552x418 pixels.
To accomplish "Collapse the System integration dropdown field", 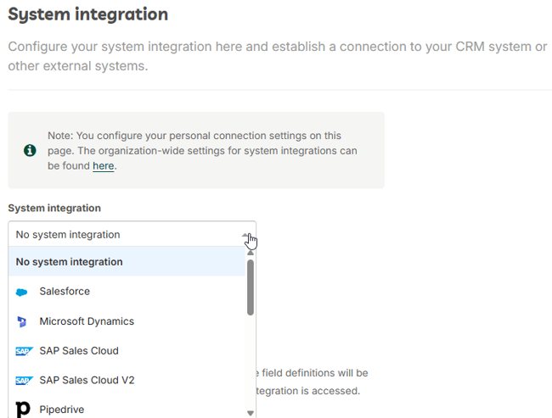I will click(x=132, y=234).
